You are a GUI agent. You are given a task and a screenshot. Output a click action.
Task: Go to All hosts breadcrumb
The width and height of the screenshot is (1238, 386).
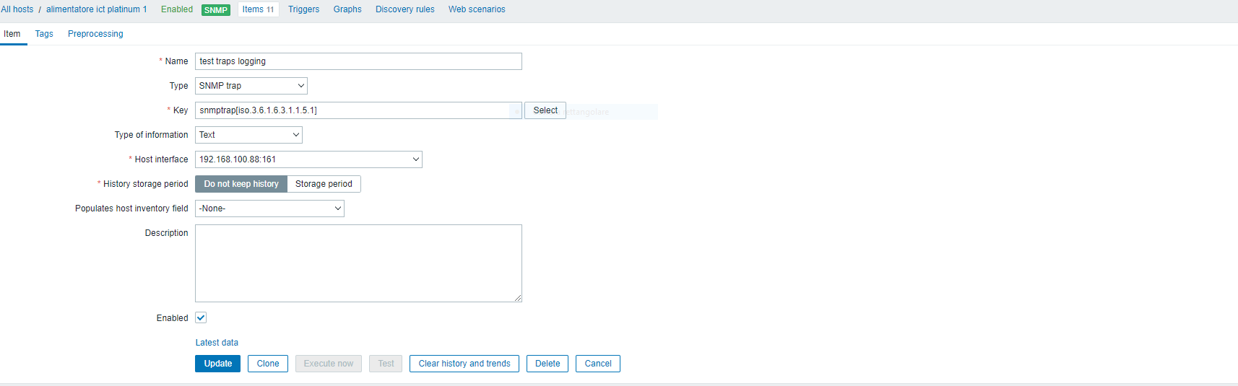[17, 9]
